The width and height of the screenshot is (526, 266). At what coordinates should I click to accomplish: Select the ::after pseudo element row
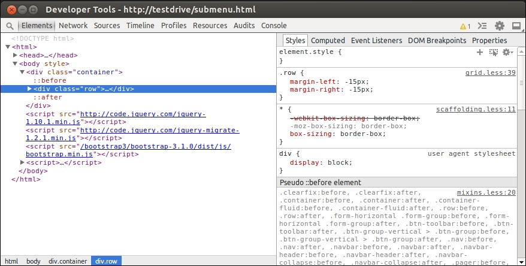[48, 97]
